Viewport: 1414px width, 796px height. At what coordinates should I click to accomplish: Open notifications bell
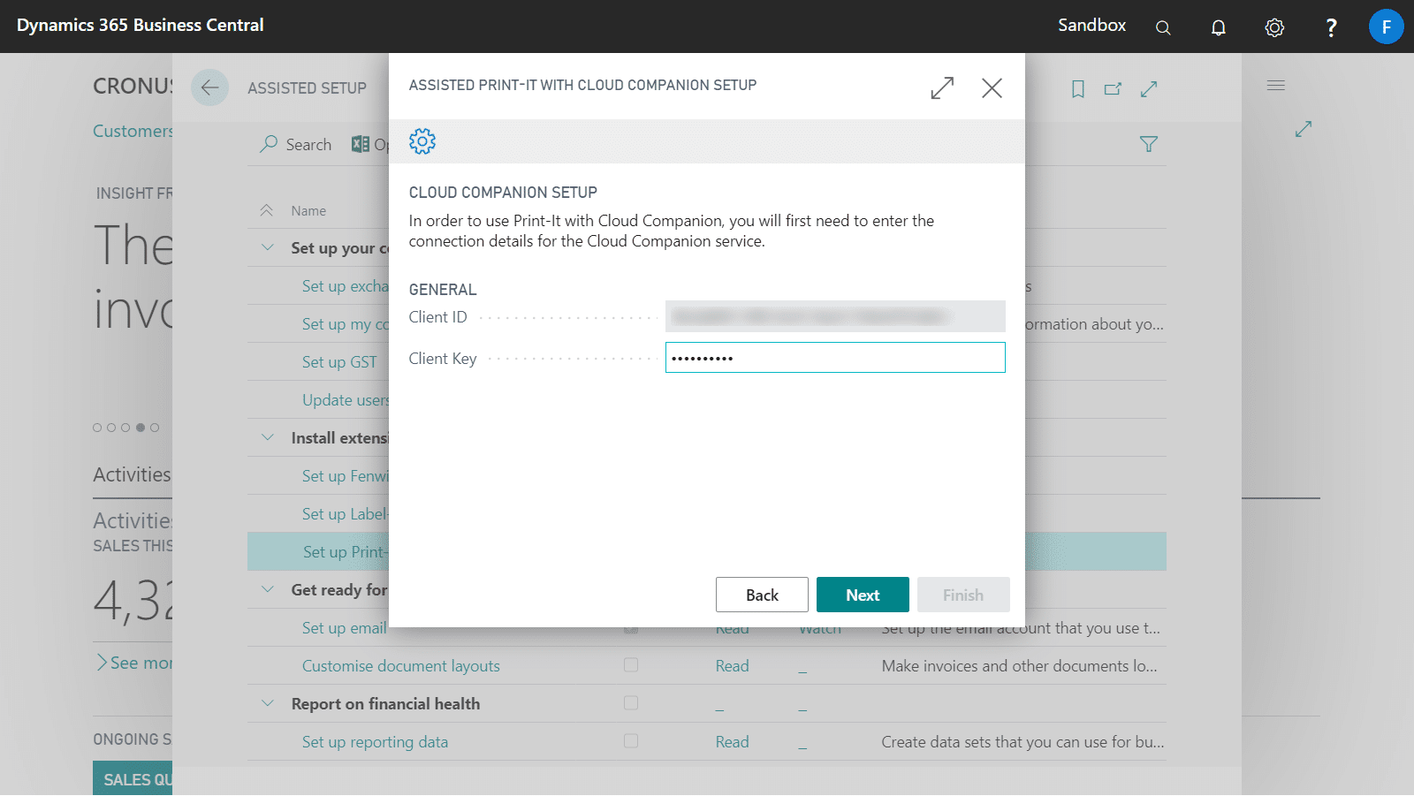click(1219, 27)
